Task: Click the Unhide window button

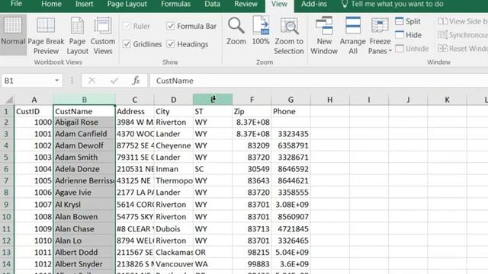Action: pos(412,49)
